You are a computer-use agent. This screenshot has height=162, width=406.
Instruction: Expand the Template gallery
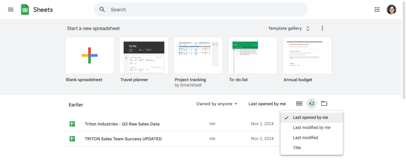pos(289,29)
